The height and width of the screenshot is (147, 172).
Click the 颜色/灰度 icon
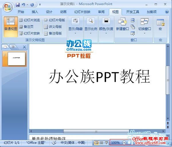coord(106,21)
